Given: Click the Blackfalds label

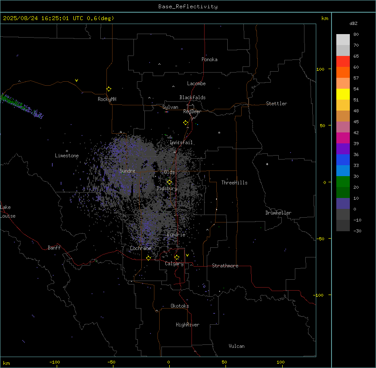Looking at the screenshot, I should pos(192,97).
